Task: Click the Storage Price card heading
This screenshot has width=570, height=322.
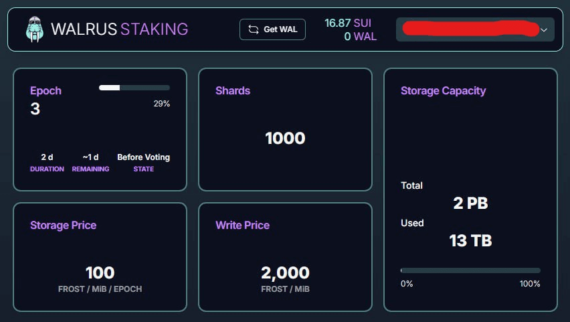Action: (64, 225)
